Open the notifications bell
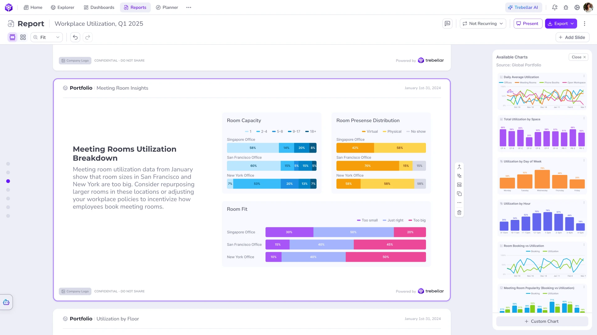 tap(555, 7)
